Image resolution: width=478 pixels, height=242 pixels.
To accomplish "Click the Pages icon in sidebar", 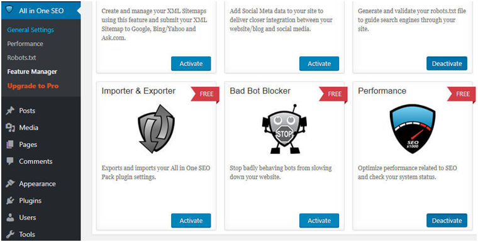I will (x=10, y=145).
